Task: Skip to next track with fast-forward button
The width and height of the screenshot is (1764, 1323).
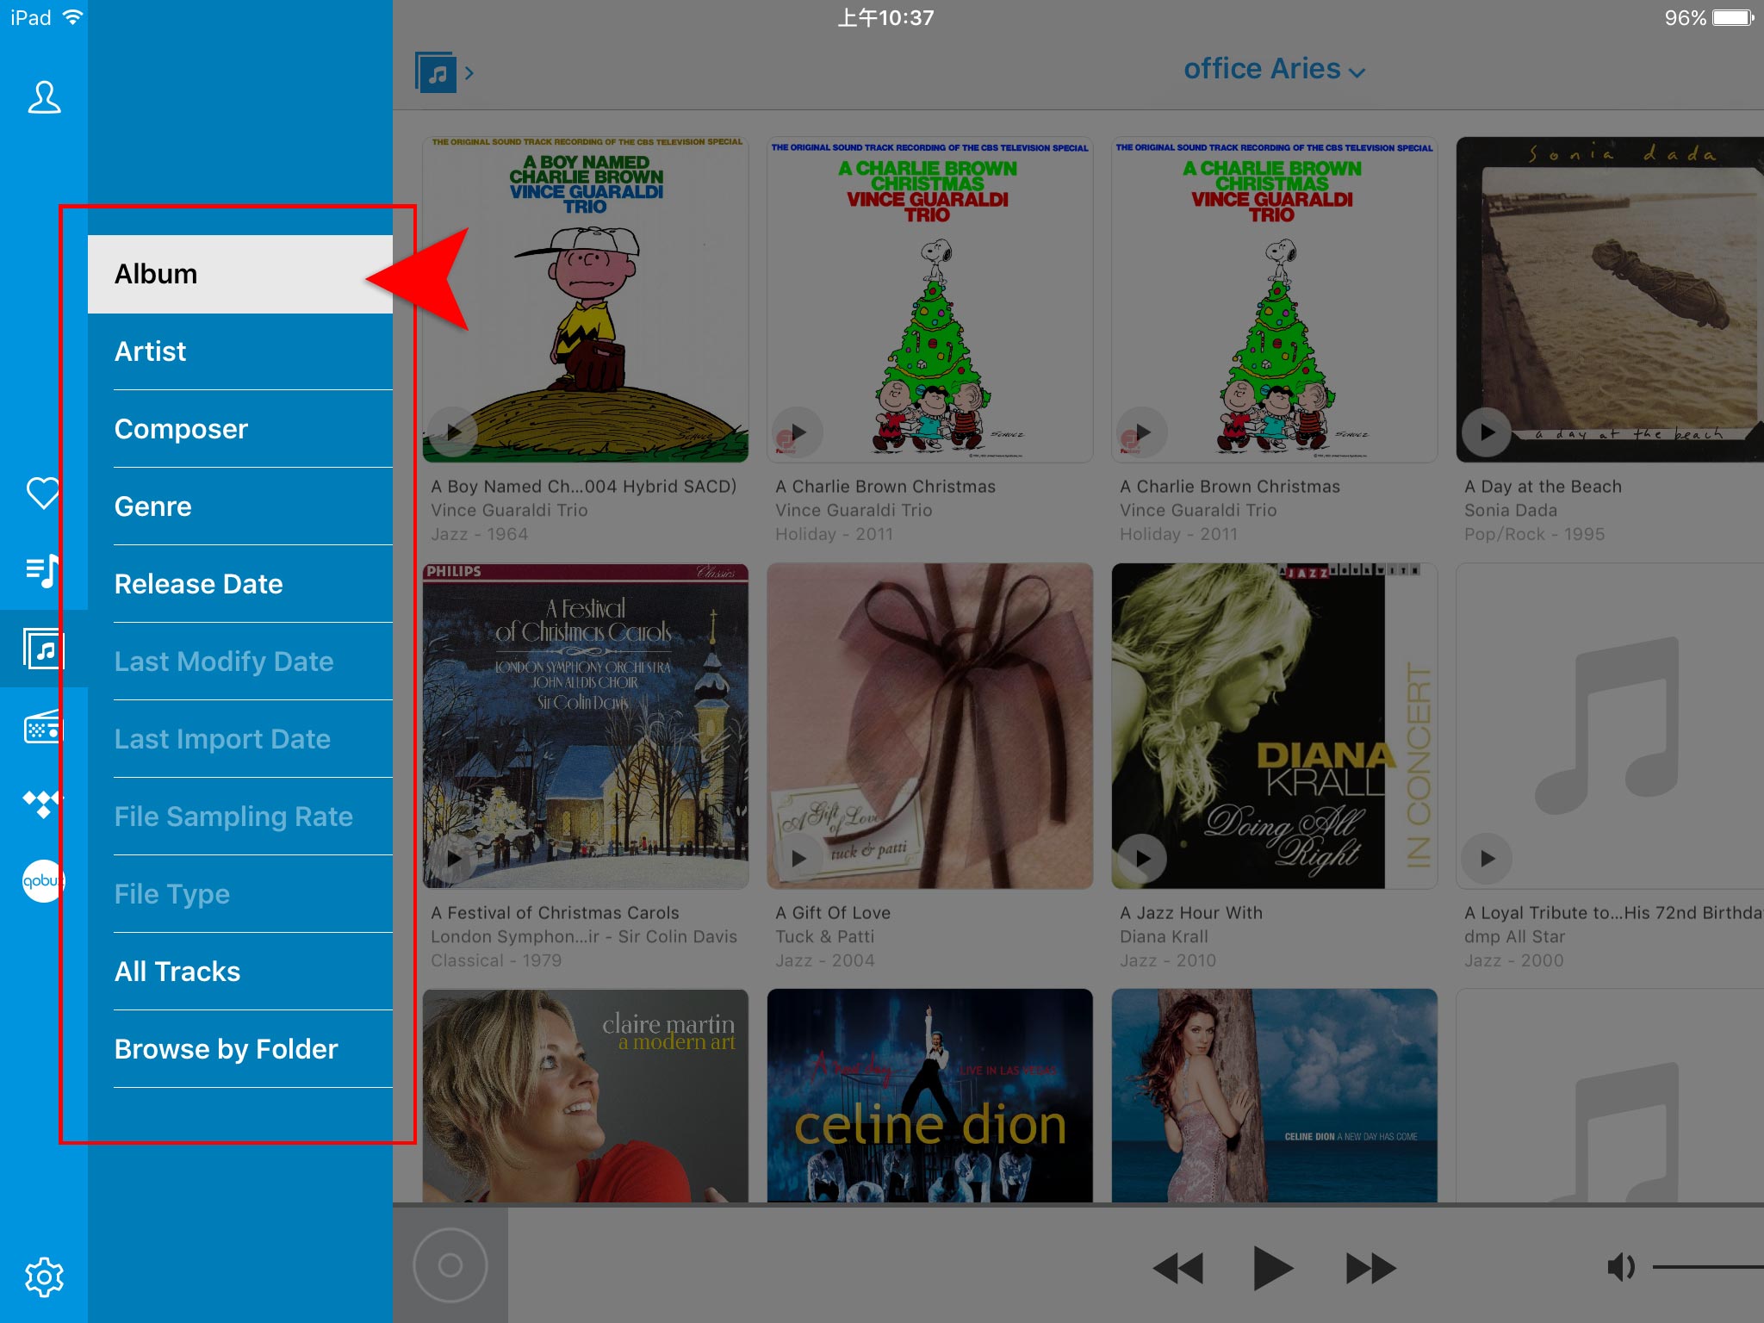Action: 1370,1268
